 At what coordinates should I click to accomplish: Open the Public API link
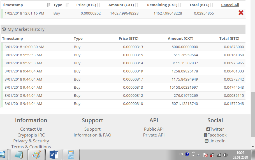coord(154,129)
